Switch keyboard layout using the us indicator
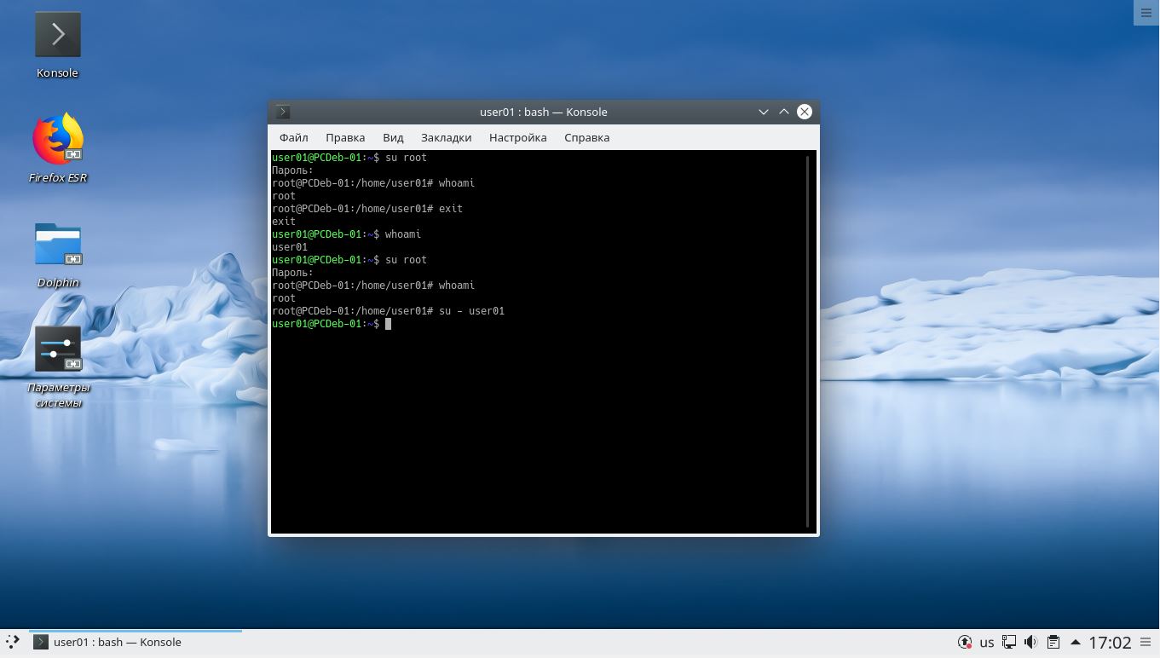 (x=987, y=642)
